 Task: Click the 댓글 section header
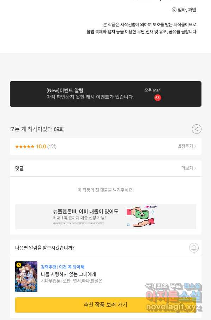(x=19, y=168)
